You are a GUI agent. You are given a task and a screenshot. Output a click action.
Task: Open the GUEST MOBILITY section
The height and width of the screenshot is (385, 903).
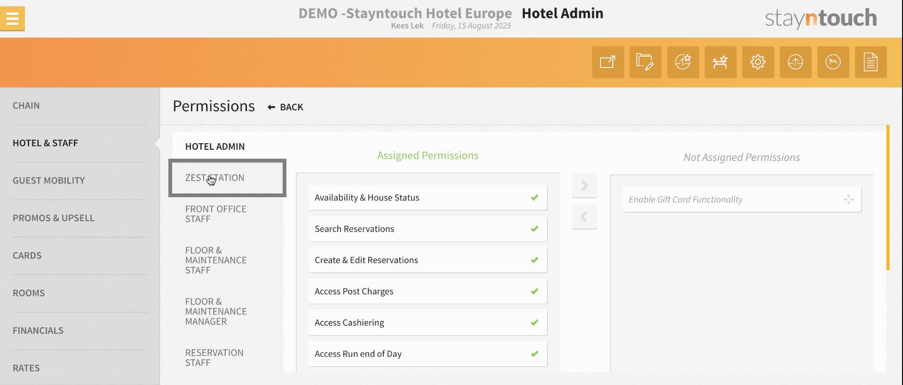click(49, 181)
